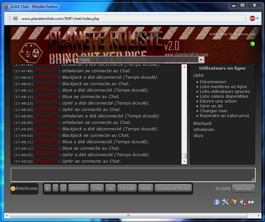
Task: Insert a YOUTUBE tag
Action: pos(127,188)
